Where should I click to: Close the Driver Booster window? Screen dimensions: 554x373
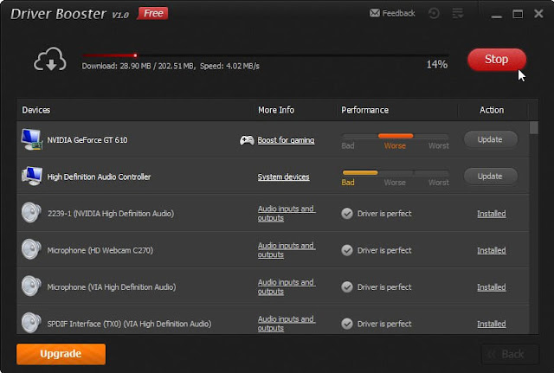point(538,14)
